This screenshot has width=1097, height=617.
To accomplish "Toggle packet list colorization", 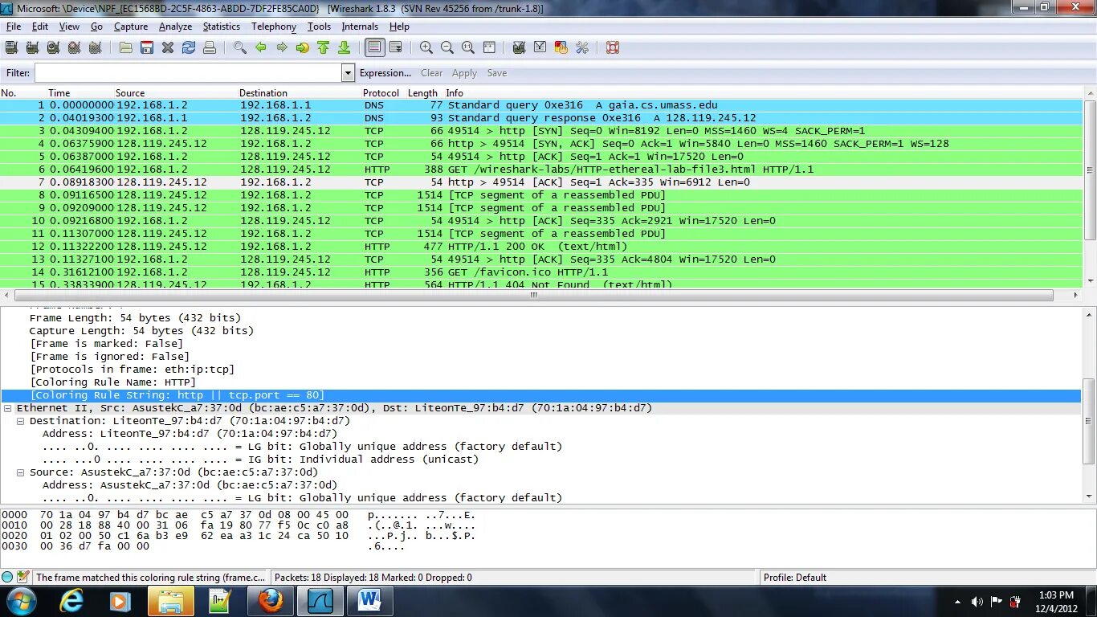I will (374, 48).
